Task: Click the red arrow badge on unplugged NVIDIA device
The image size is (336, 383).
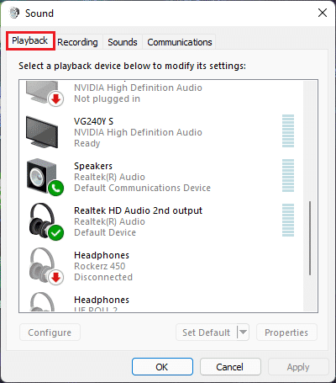Action: [x=56, y=98]
